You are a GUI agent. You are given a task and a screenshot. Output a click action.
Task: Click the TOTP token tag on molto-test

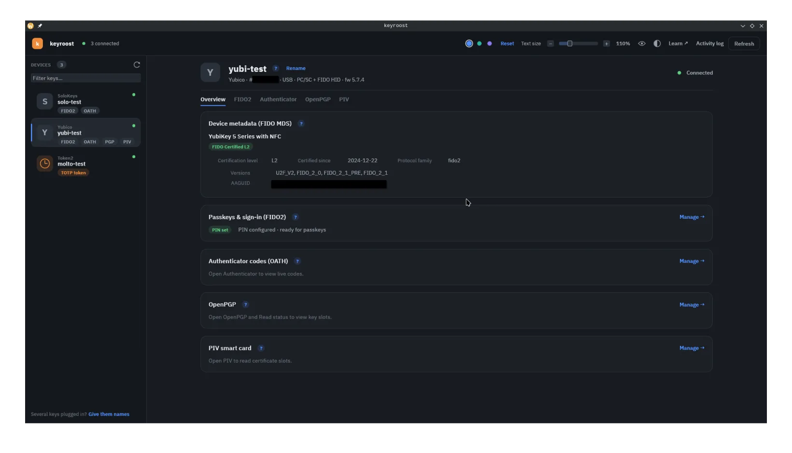click(x=73, y=173)
